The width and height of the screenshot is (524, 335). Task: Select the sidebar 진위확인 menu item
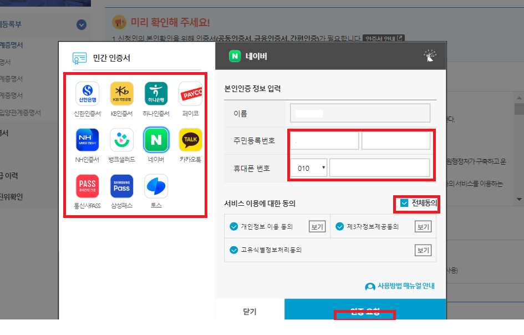coord(12,196)
